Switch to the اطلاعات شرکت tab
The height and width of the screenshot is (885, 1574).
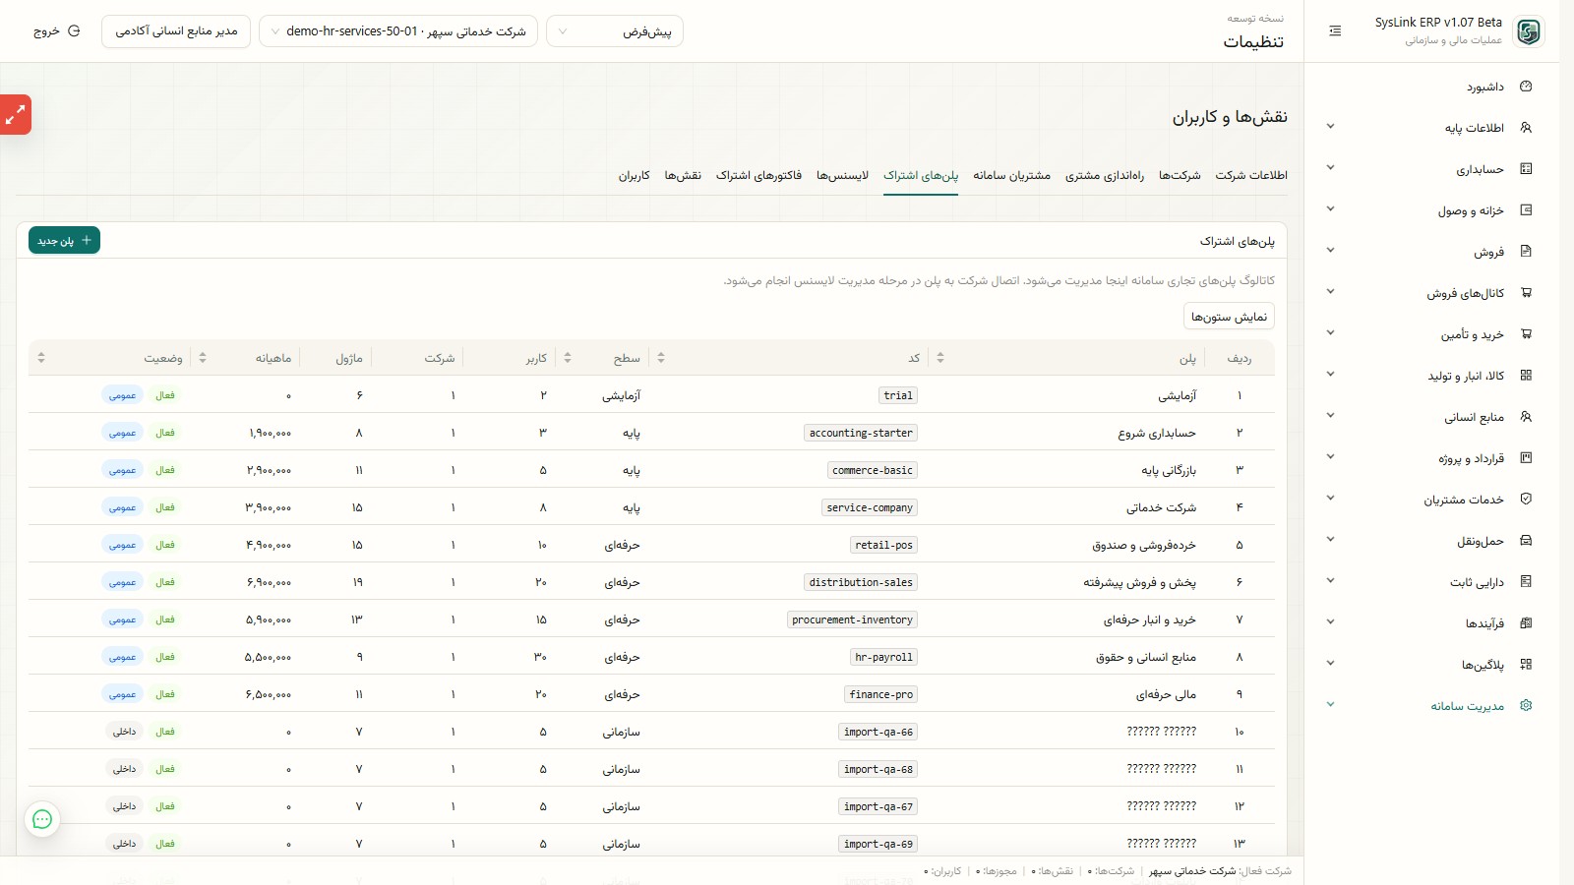1251,175
